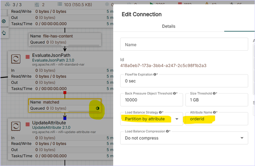Switch to the Details tab
This screenshot has height=166, width=255.
168,26
